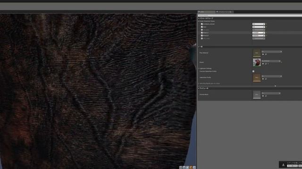Select the plane preview shape icon in viewport
Screen dimensions: 302x169
[x=187, y=168]
